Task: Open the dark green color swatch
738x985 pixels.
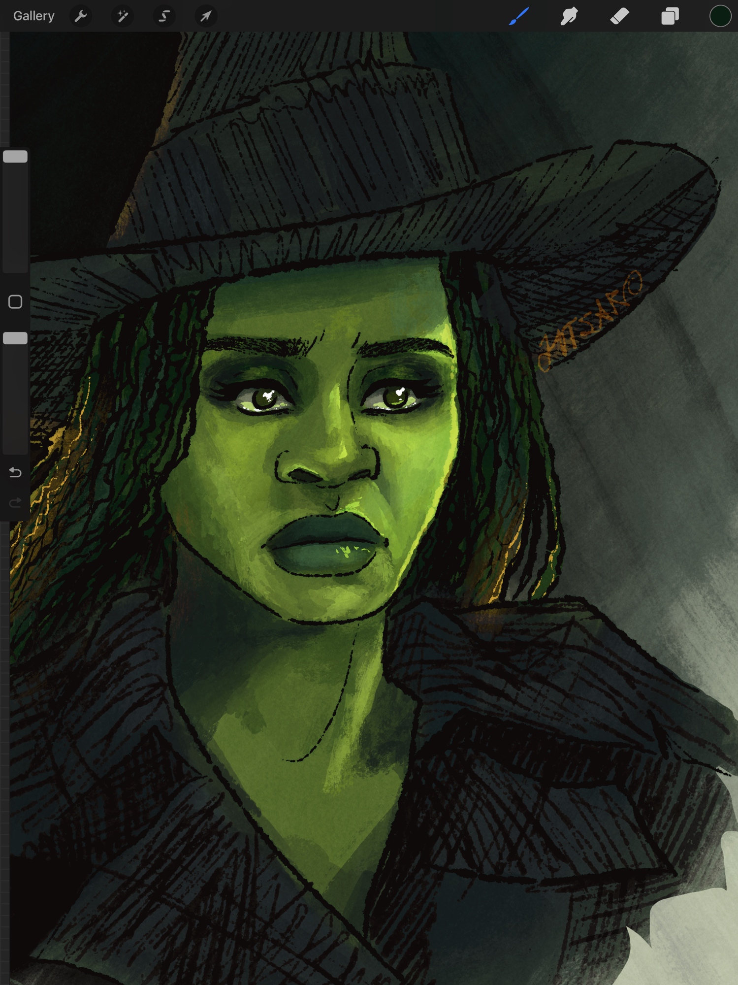Action: (x=720, y=16)
